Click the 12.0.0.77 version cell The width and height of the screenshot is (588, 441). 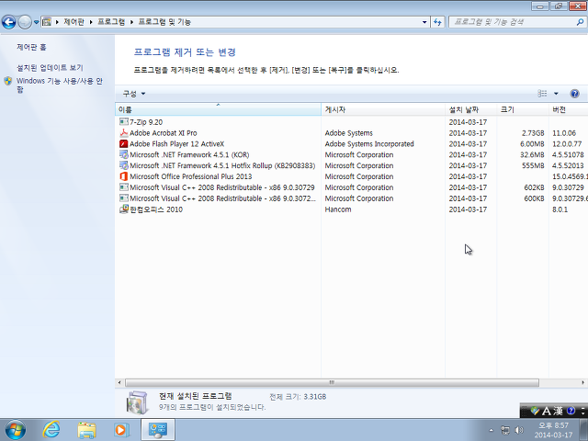pyautogui.click(x=567, y=143)
